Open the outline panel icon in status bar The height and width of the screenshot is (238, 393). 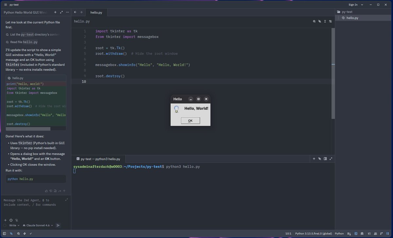(x=369, y=233)
